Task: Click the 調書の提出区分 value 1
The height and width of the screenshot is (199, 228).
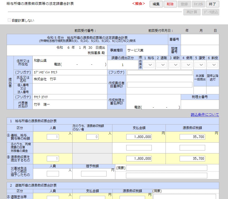Action: [123, 65]
